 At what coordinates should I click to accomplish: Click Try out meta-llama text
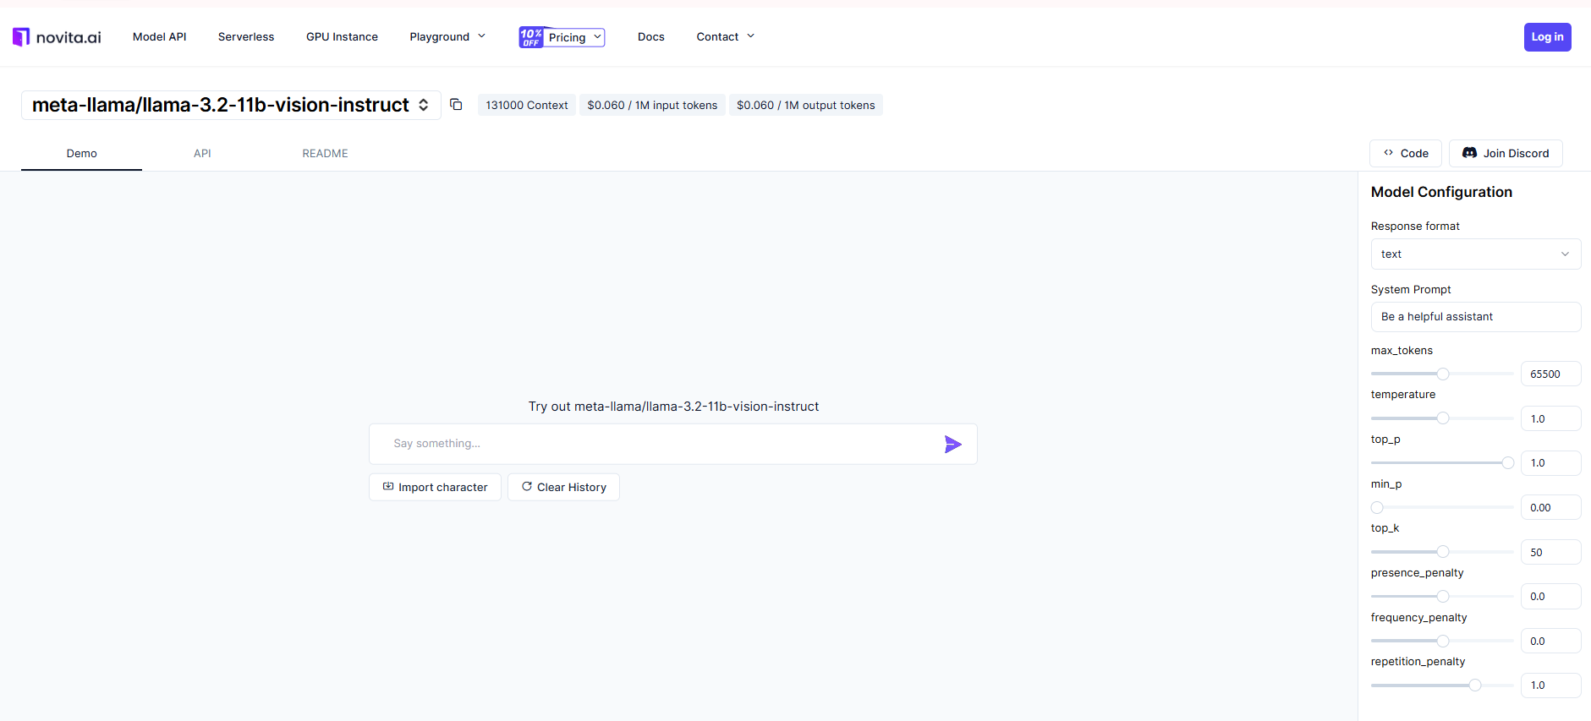673,407
